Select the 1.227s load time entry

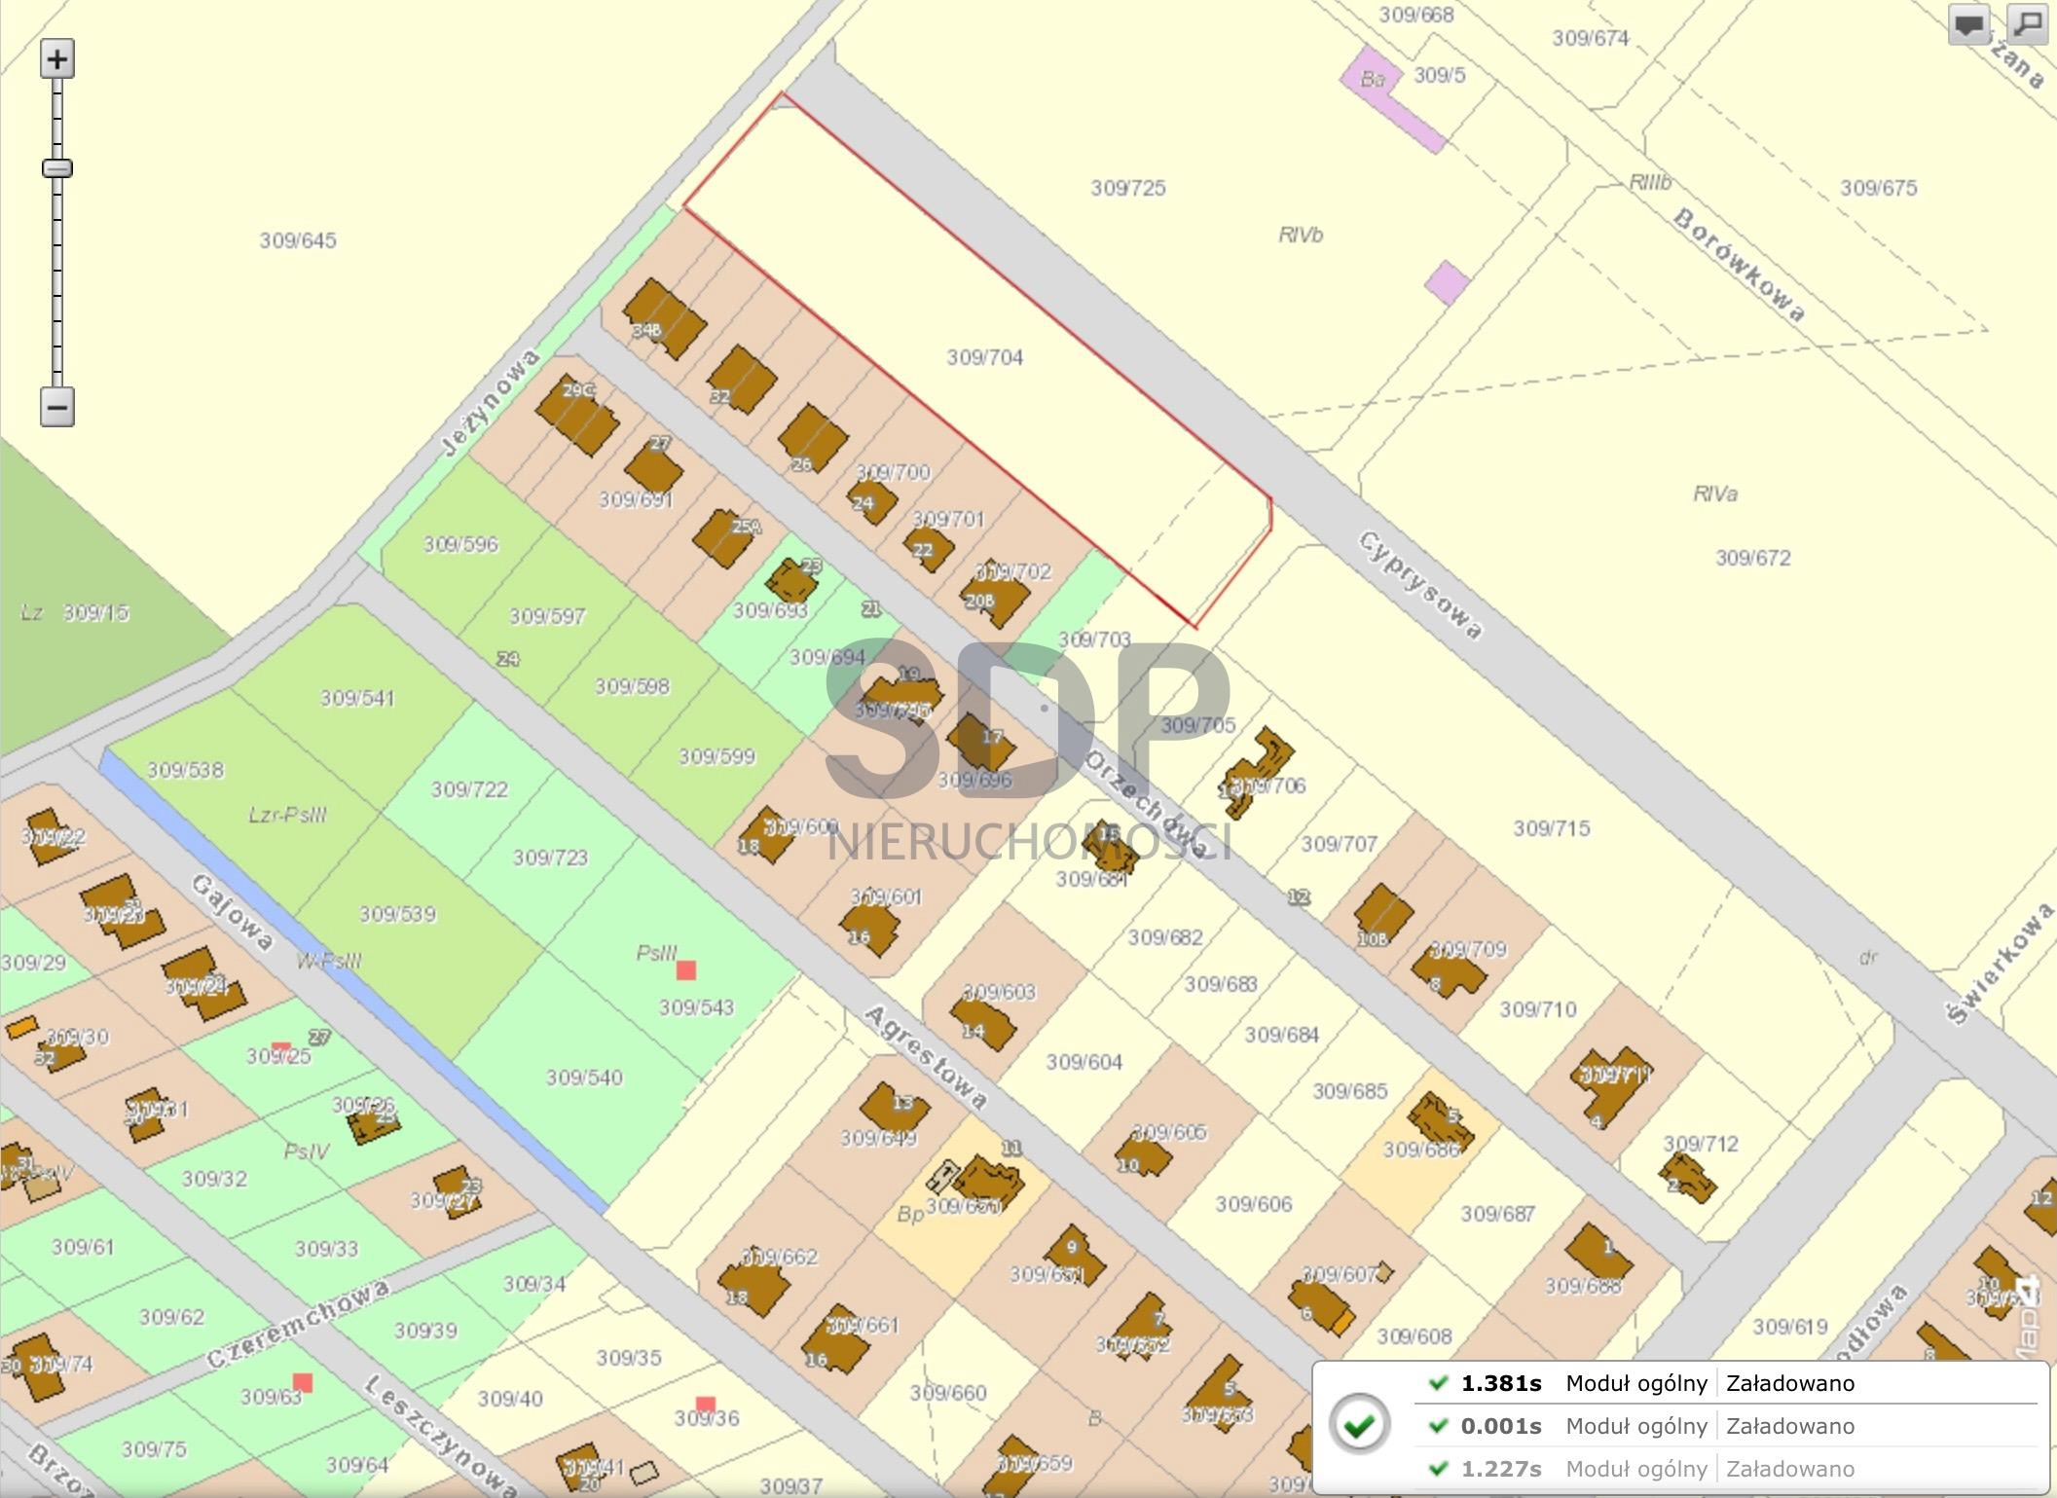click(1501, 1469)
